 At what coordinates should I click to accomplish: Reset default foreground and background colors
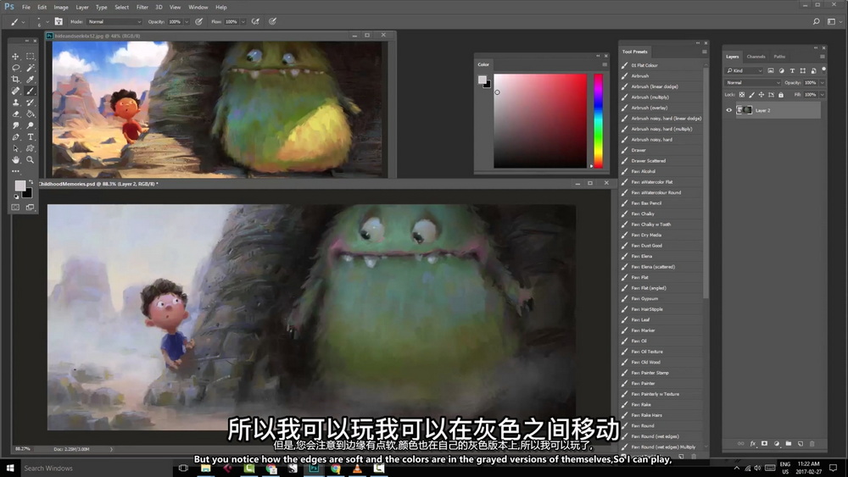(16, 197)
